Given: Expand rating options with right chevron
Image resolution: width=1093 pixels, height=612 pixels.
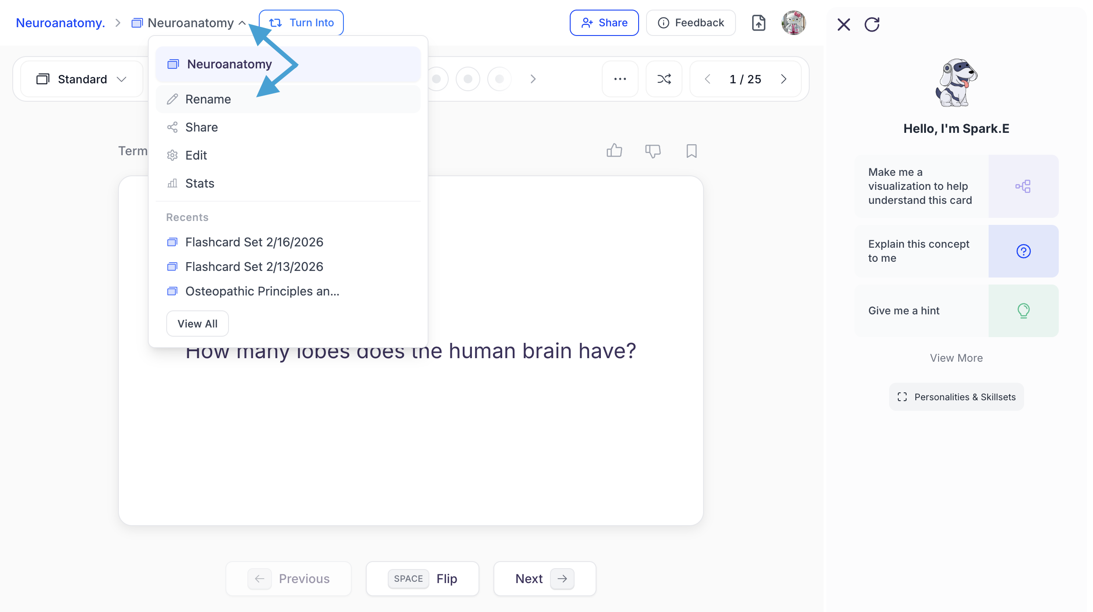Looking at the screenshot, I should pos(533,79).
